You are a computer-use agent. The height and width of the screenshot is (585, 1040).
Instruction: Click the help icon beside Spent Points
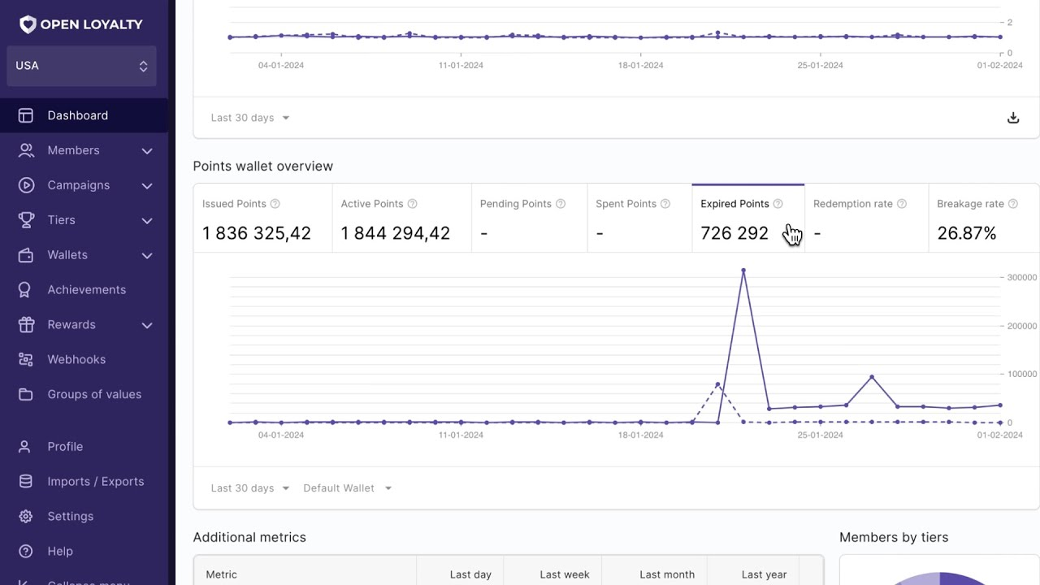pos(665,204)
